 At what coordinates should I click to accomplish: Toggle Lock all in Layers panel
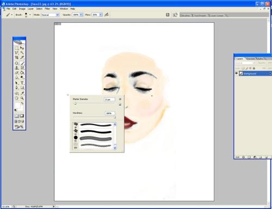(254, 68)
